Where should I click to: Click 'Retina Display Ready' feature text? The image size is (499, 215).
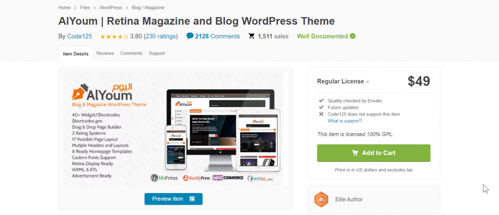click(x=92, y=163)
